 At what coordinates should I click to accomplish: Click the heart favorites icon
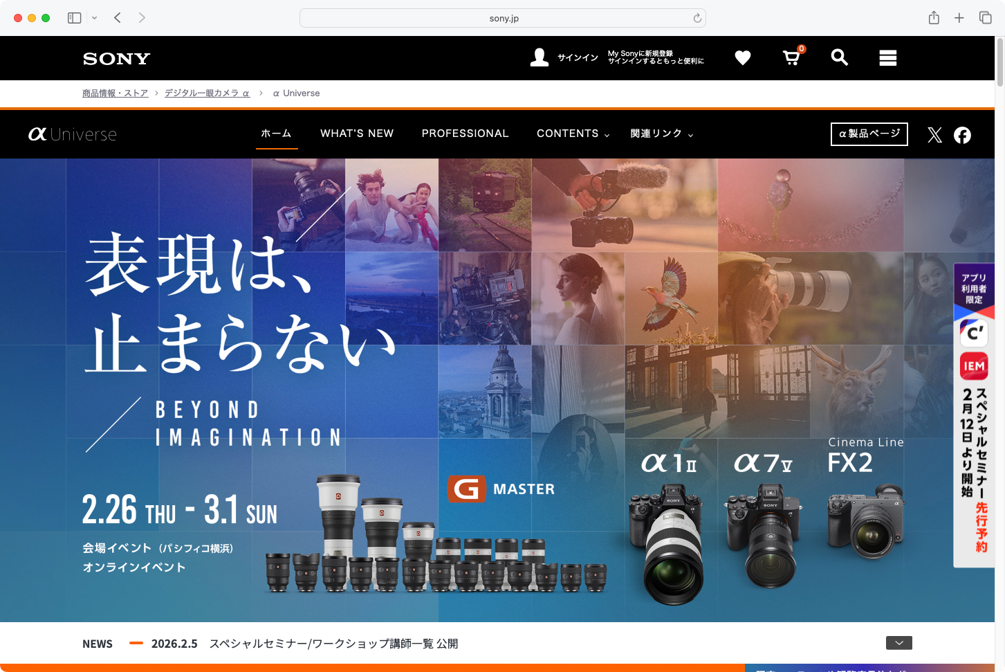coord(742,58)
